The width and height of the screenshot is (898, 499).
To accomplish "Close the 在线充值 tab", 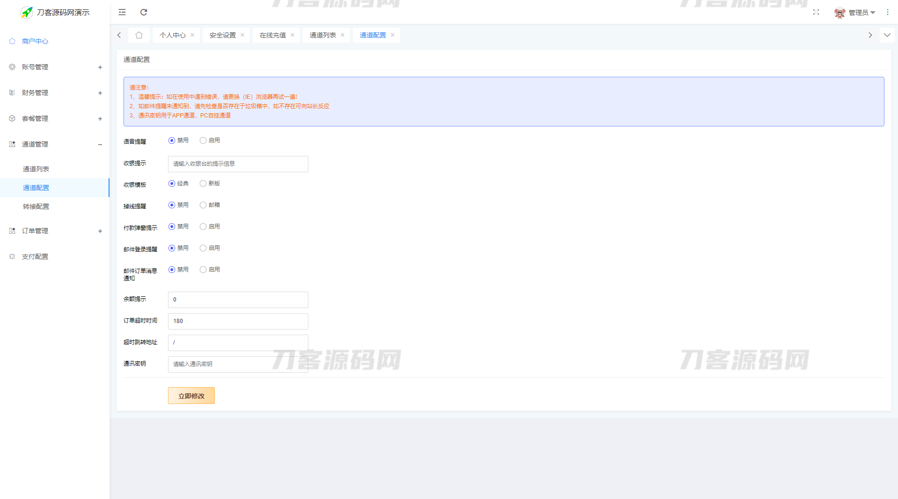I will coord(292,35).
